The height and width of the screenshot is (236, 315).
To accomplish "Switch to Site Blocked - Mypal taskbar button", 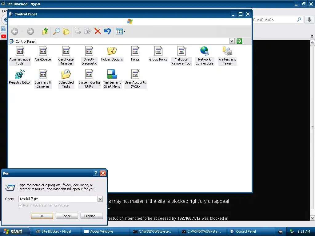I will tap(56, 231).
